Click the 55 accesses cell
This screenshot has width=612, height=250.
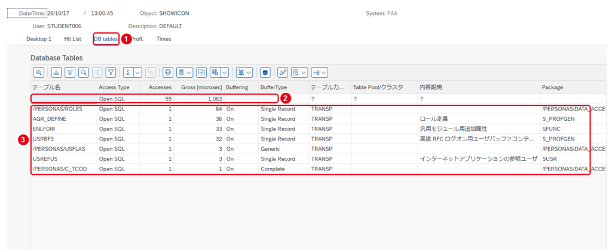click(x=157, y=99)
